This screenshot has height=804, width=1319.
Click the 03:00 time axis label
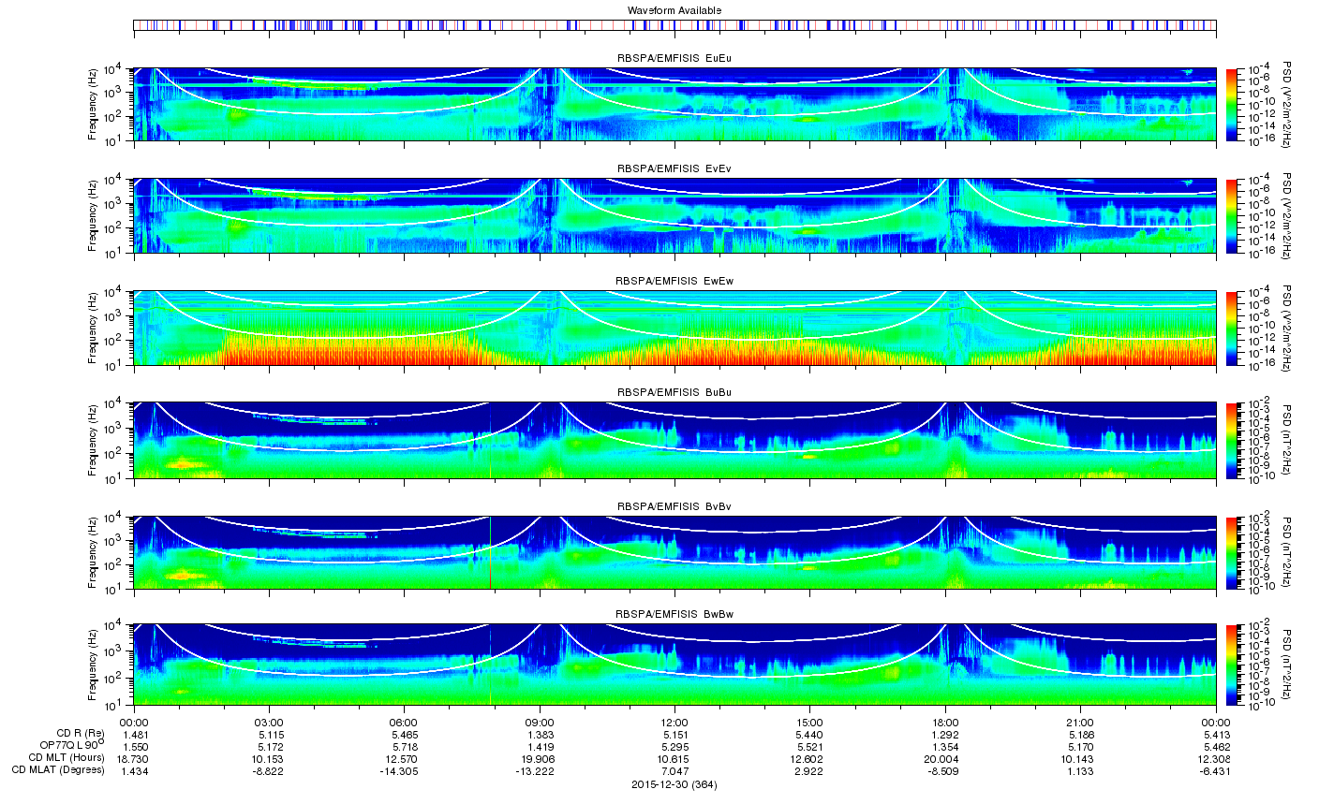click(x=269, y=724)
